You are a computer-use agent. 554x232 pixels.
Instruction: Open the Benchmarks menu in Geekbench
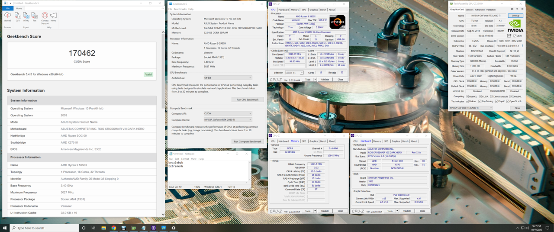(180, 9)
